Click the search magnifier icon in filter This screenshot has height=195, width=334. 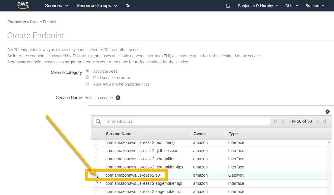(x=98, y=121)
